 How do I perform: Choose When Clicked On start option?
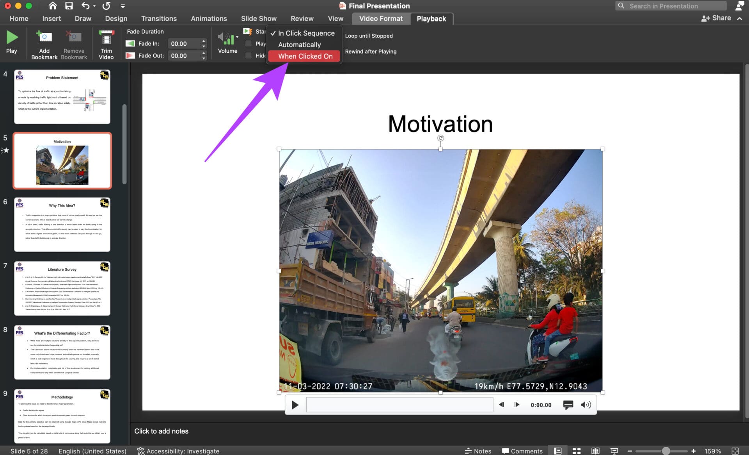pos(305,56)
